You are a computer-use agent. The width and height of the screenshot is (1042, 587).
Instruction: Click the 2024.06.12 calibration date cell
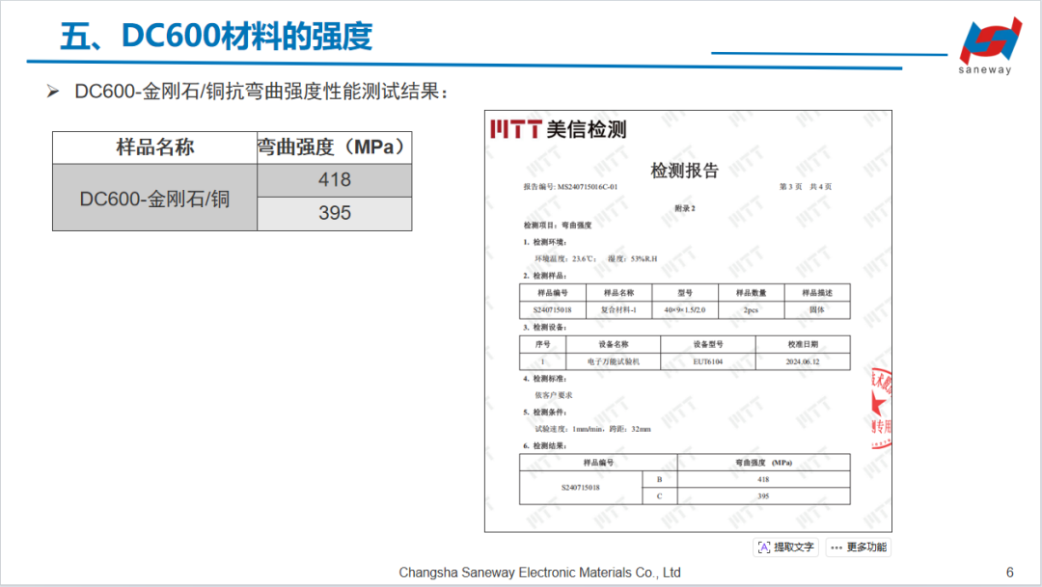click(x=803, y=361)
